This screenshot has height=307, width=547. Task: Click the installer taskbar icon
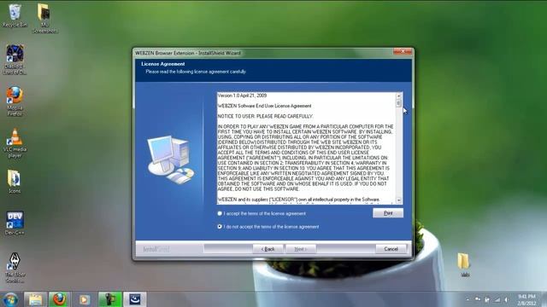(x=135, y=299)
